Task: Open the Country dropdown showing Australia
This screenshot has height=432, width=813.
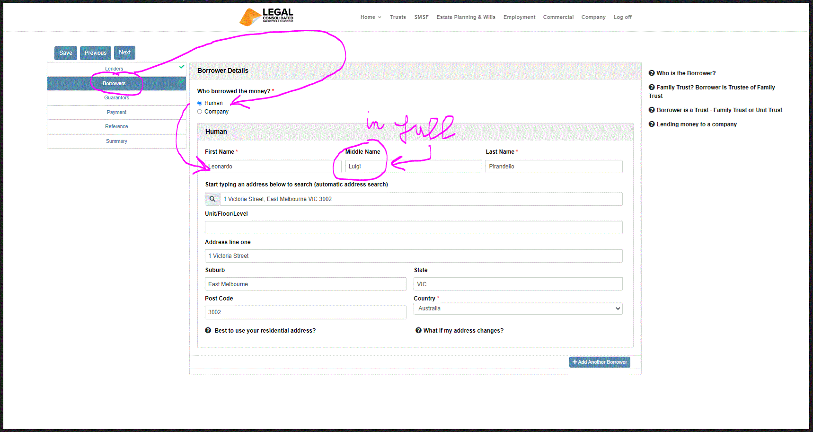Action: coord(518,309)
